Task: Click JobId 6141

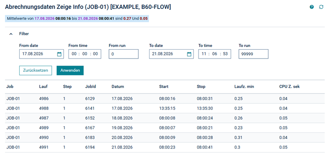Action: [x=90, y=108]
